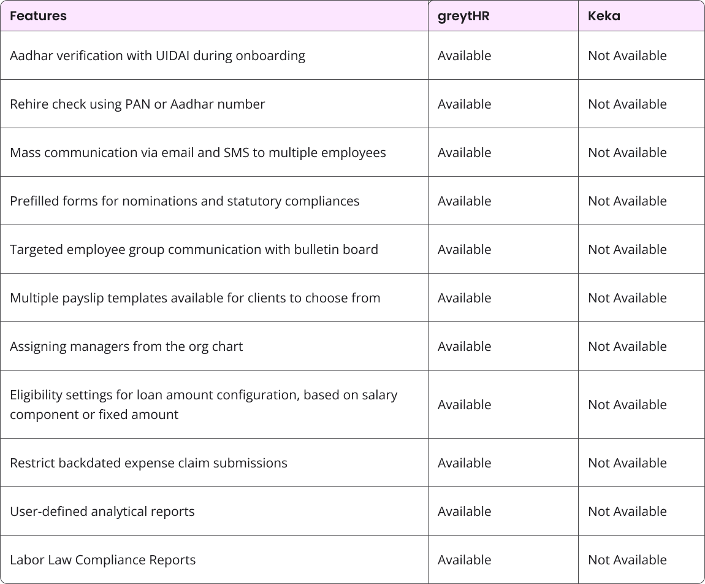Select 'Rehire check using PAN or Aadhar number'
The height and width of the screenshot is (584, 705).
click(137, 104)
